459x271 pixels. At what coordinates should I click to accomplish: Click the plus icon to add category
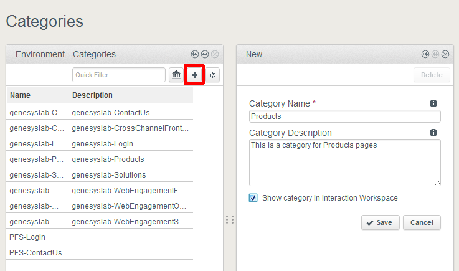click(x=194, y=75)
